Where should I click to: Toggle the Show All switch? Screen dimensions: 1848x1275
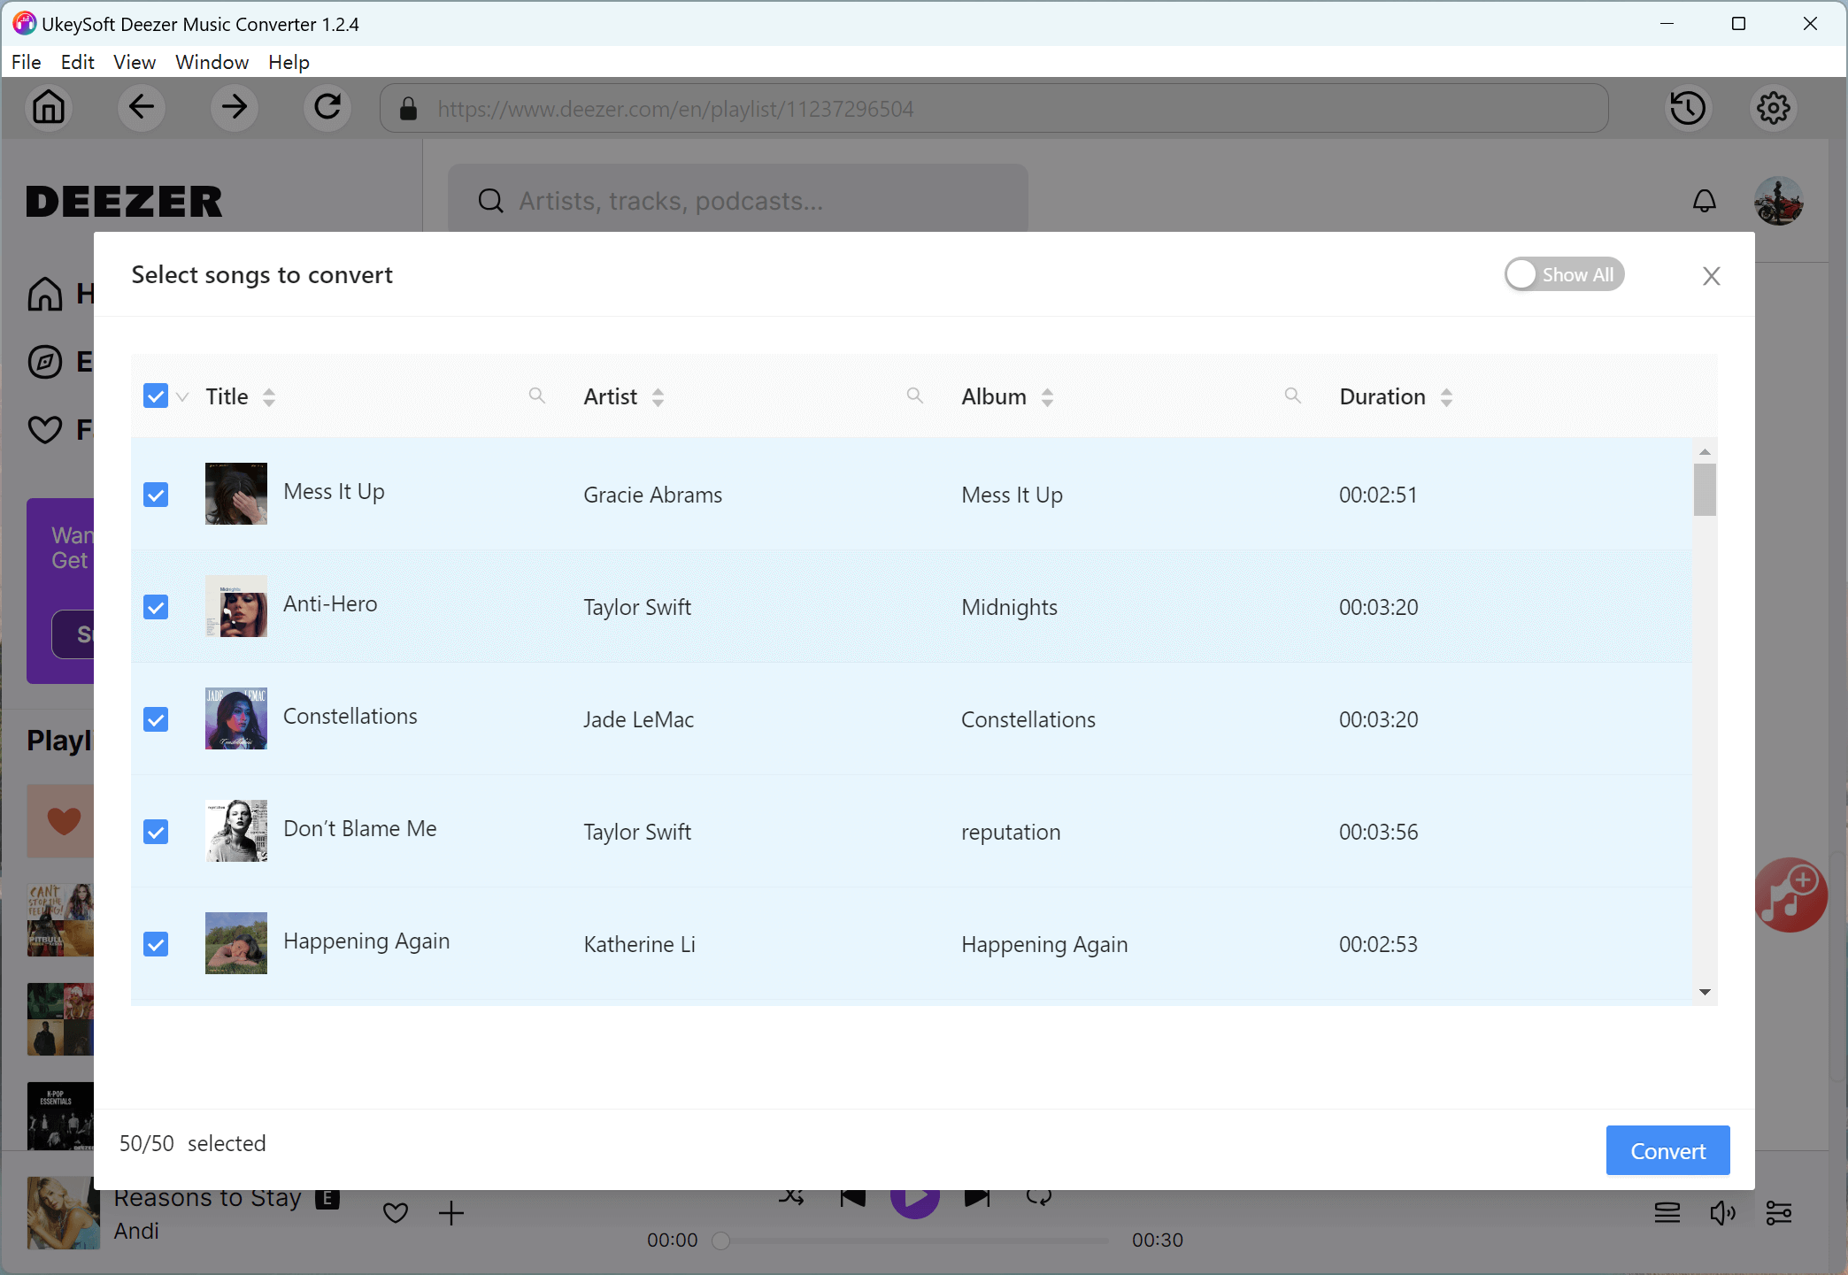(x=1564, y=274)
